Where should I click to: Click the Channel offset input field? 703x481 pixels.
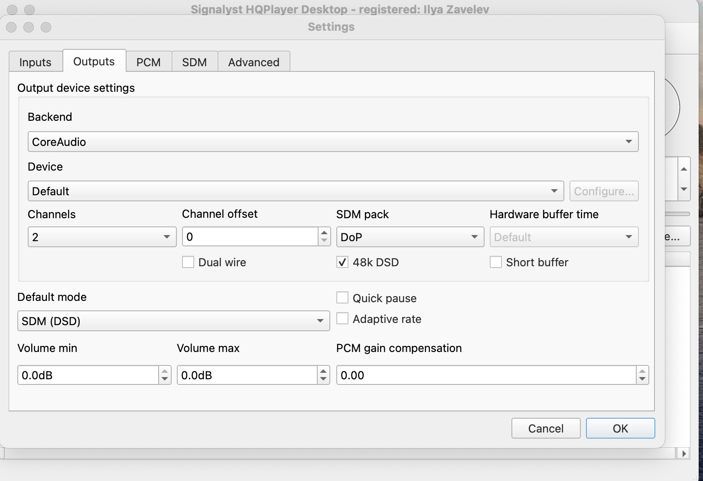click(x=251, y=237)
